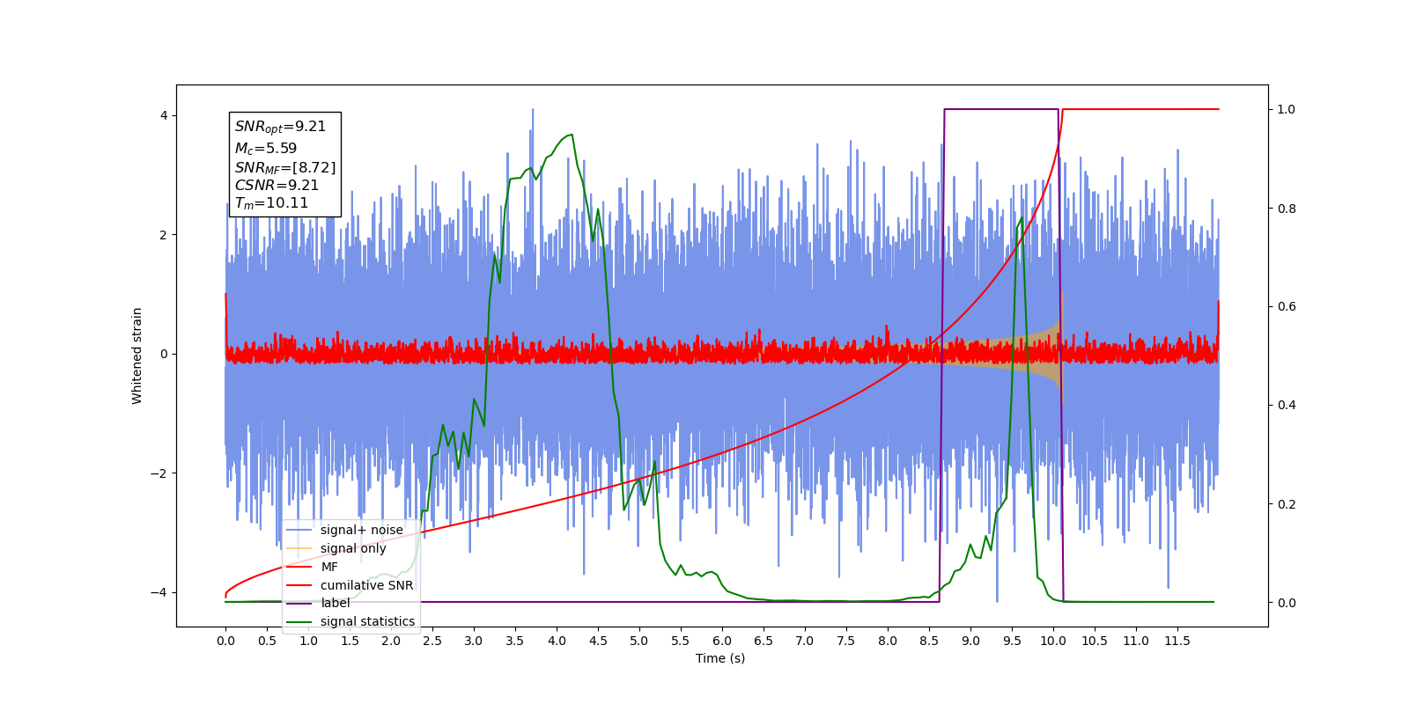Click the M_c=5.59 annotation text
Screen dimensions: 1409x704
266,149
